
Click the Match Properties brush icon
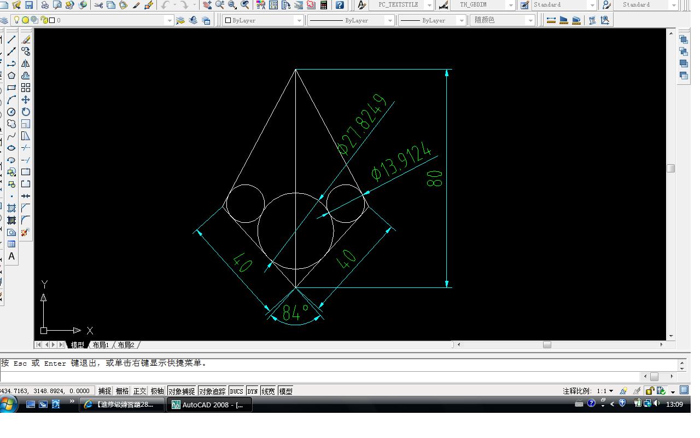pyautogui.click(x=136, y=5)
